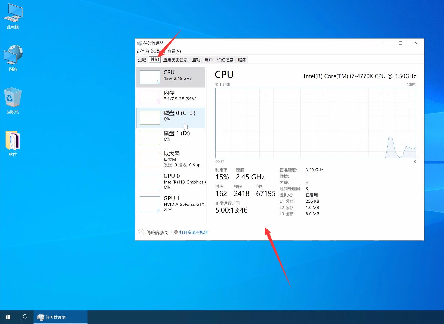
Task: Click 任务管理器 taskbar button
Action: coord(60,317)
